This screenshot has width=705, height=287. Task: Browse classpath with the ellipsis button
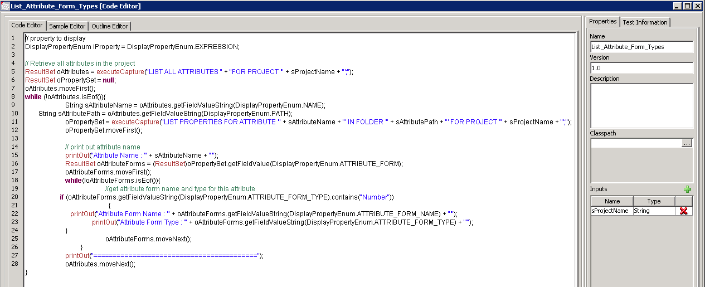[687, 143]
